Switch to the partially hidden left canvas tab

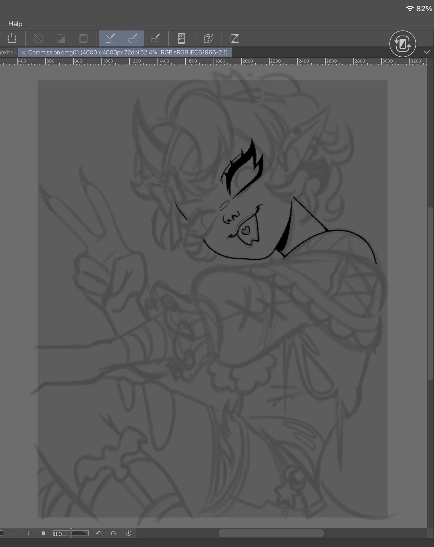(8, 53)
